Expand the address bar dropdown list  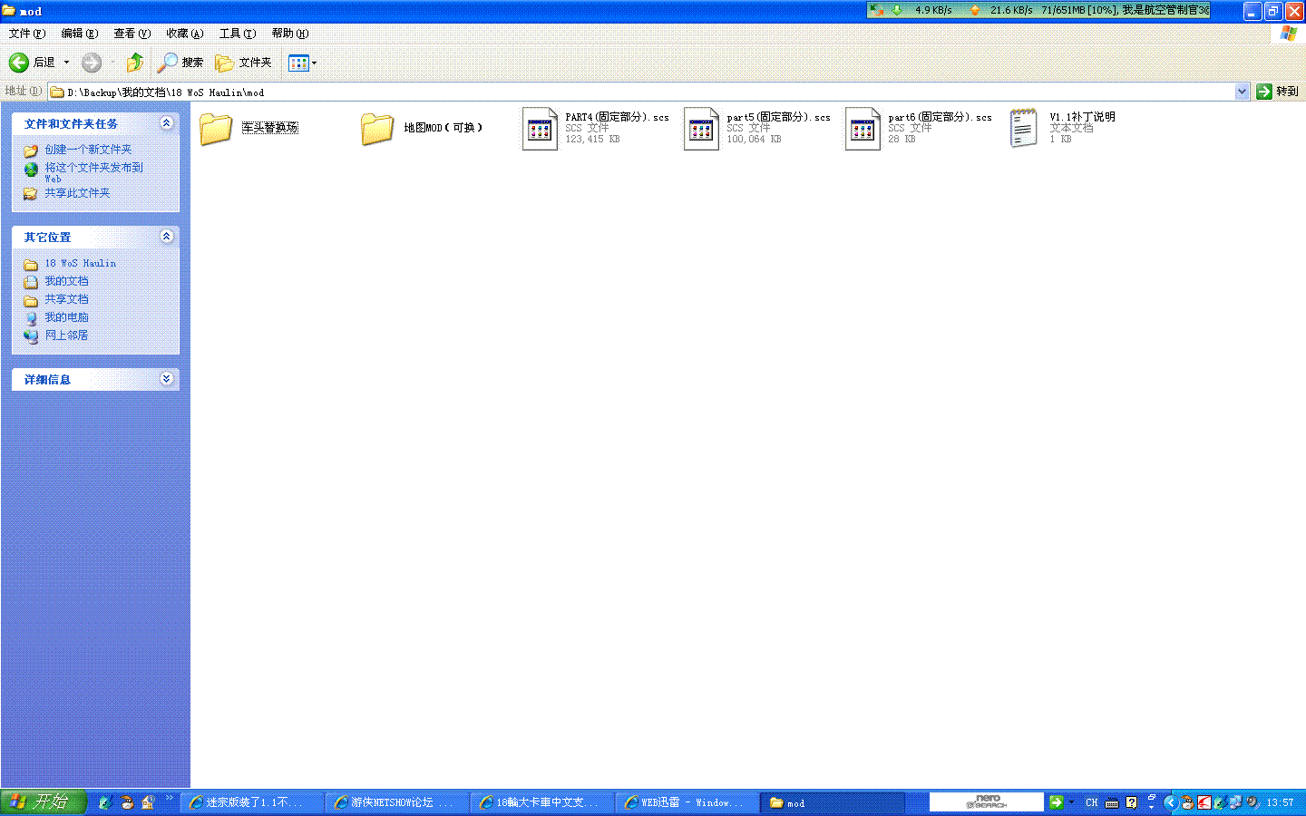coord(1242,92)
